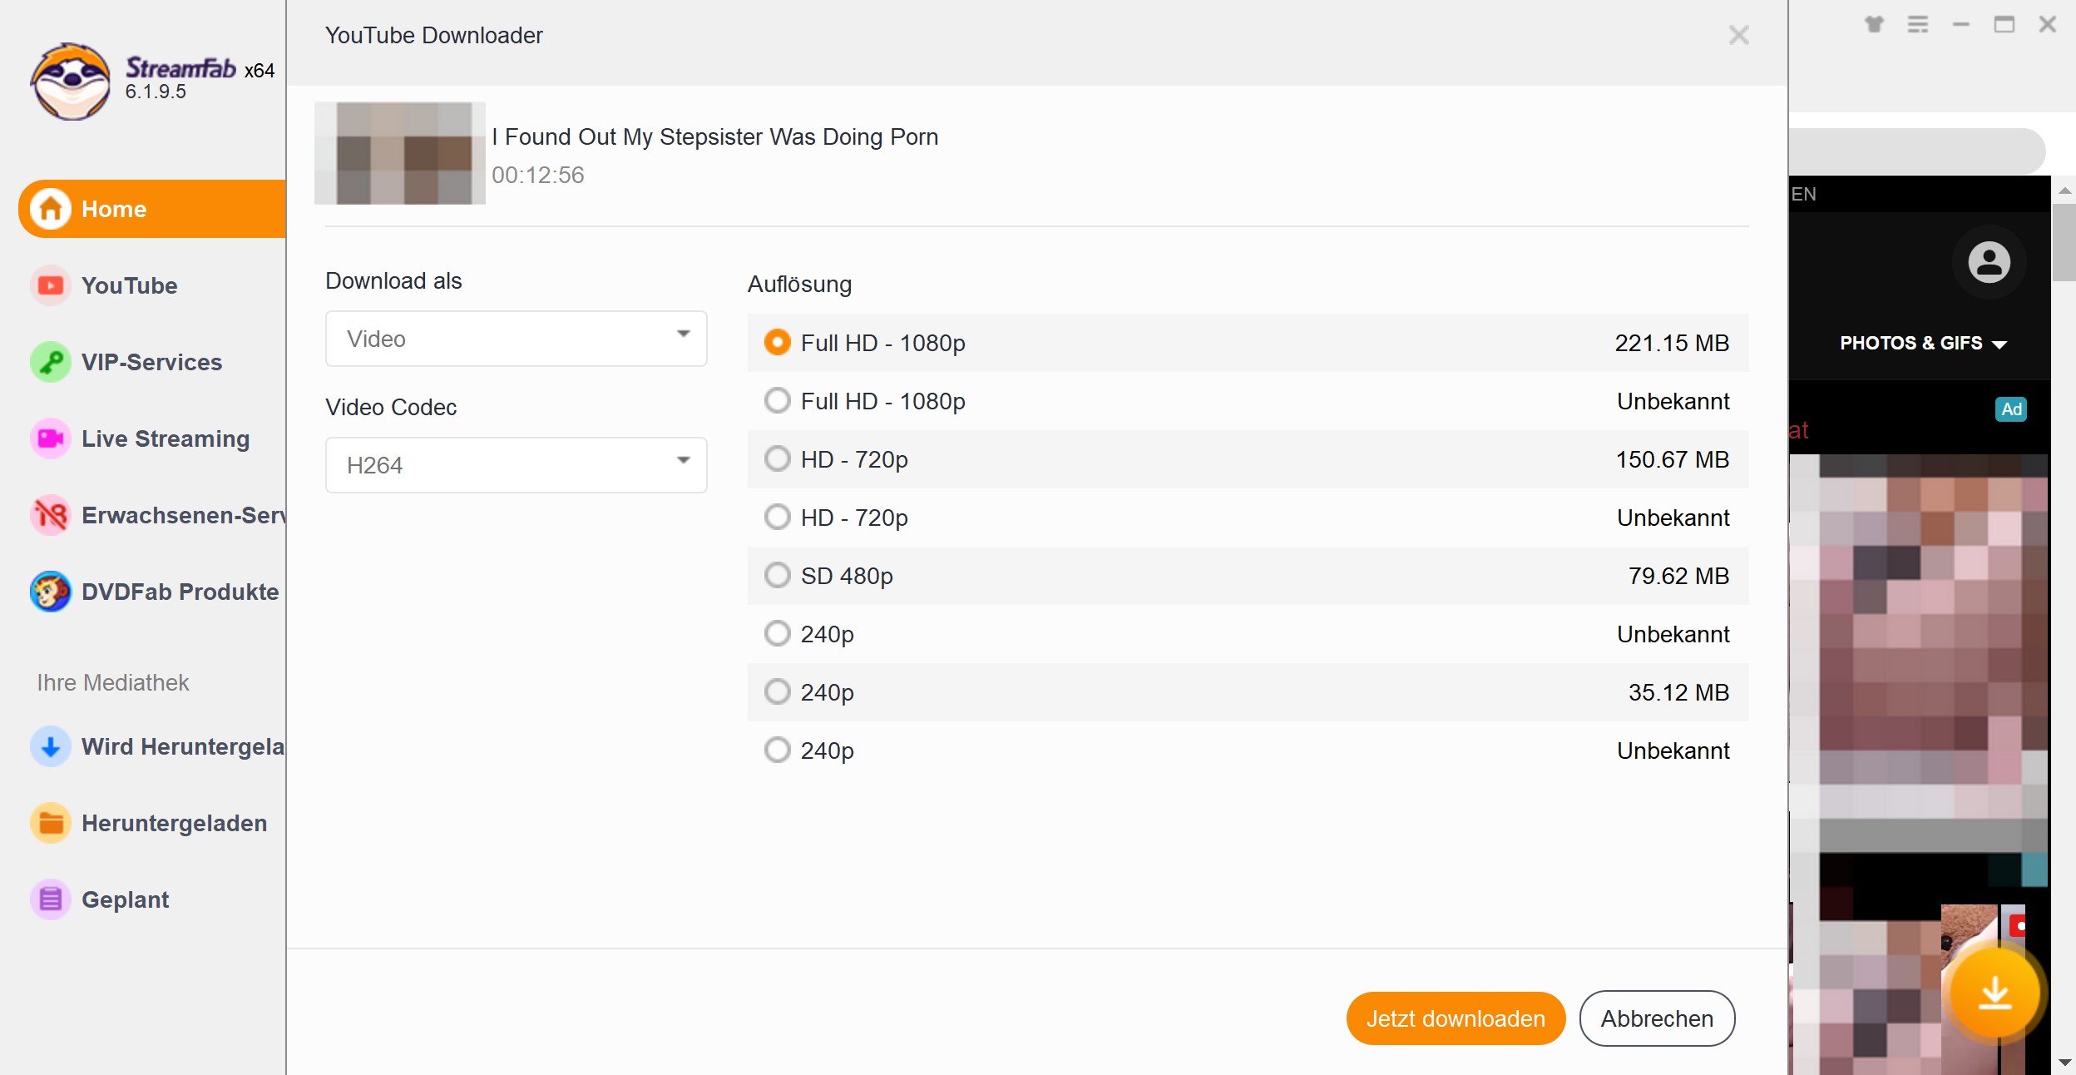
Task: Click the Home icon in sidebar
Action: tap(51, 209)
